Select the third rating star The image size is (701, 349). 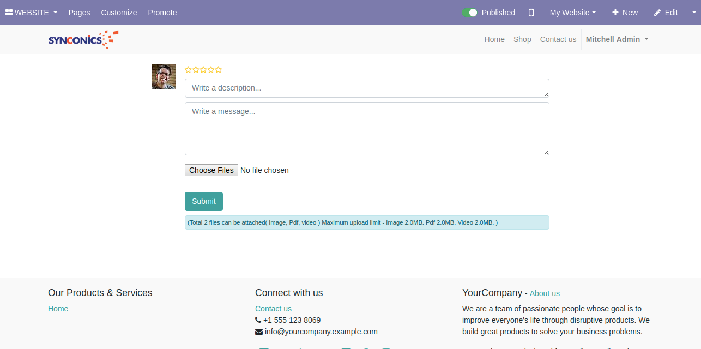[203, 70]
